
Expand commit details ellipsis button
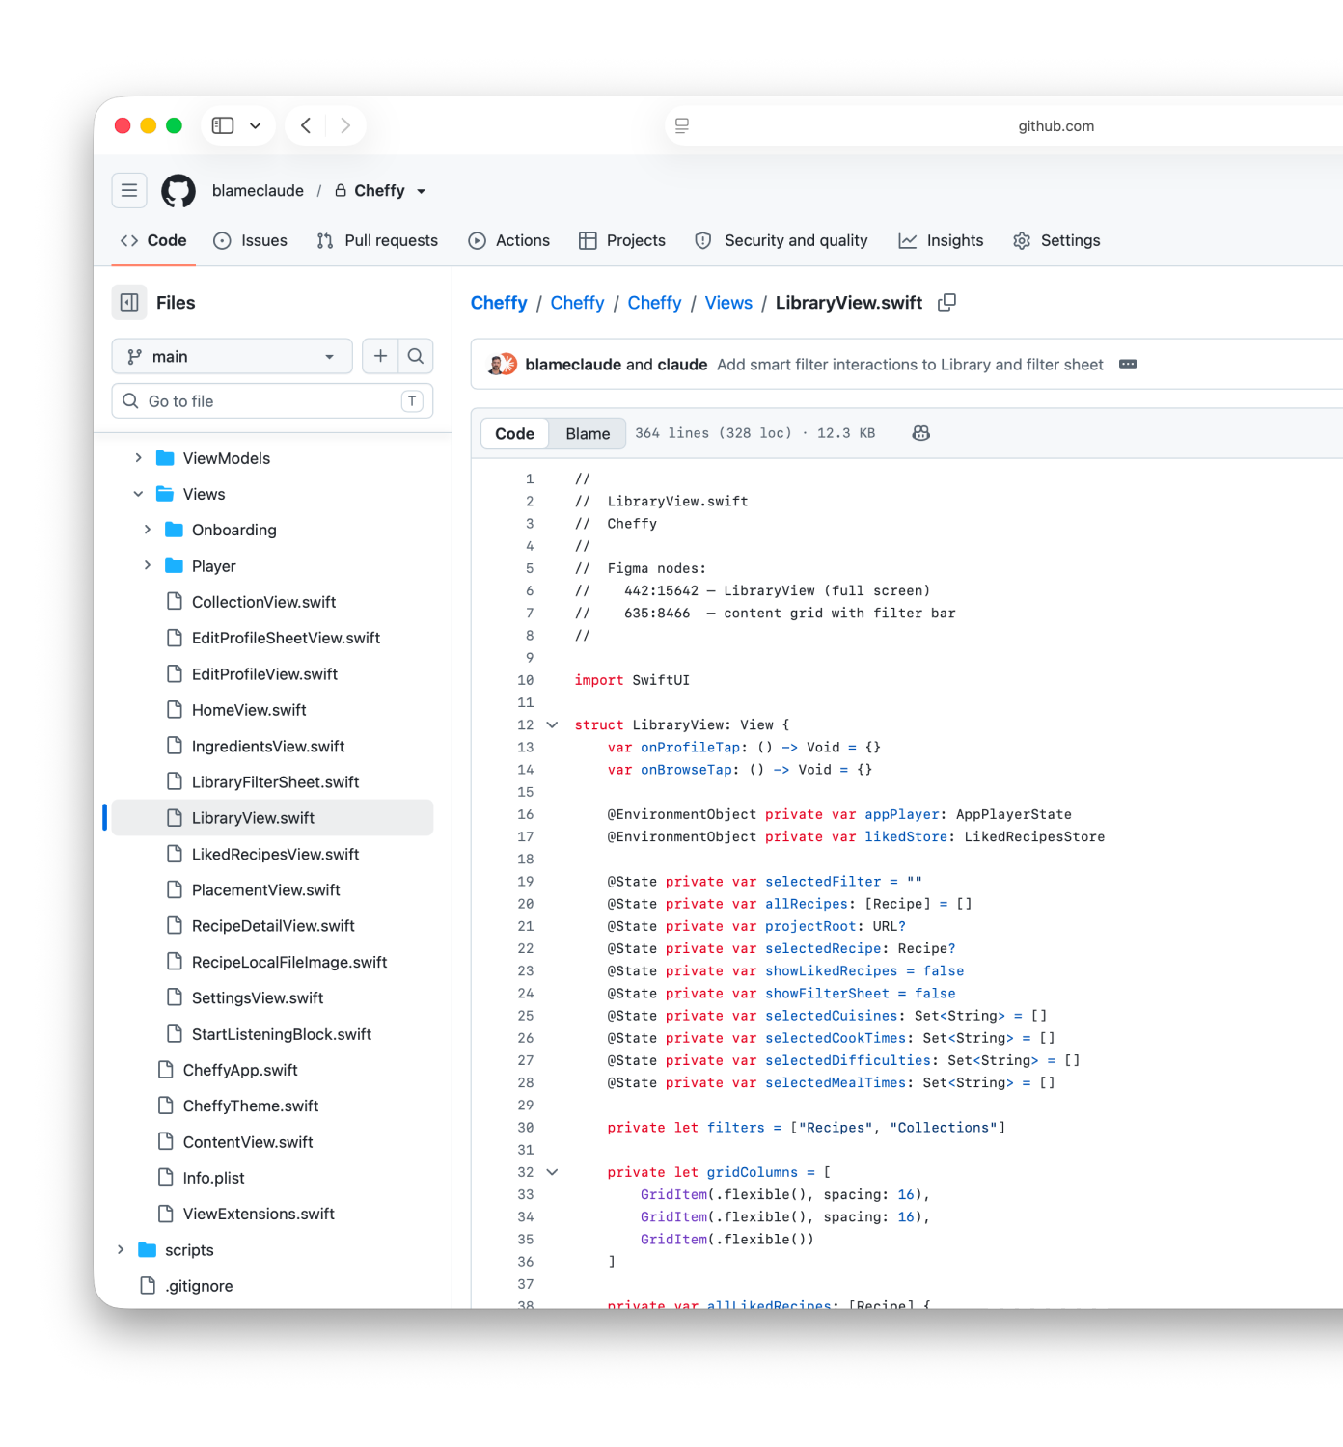pos(1128,365)
